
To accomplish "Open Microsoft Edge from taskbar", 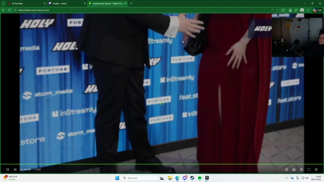I will coord(177,178).
